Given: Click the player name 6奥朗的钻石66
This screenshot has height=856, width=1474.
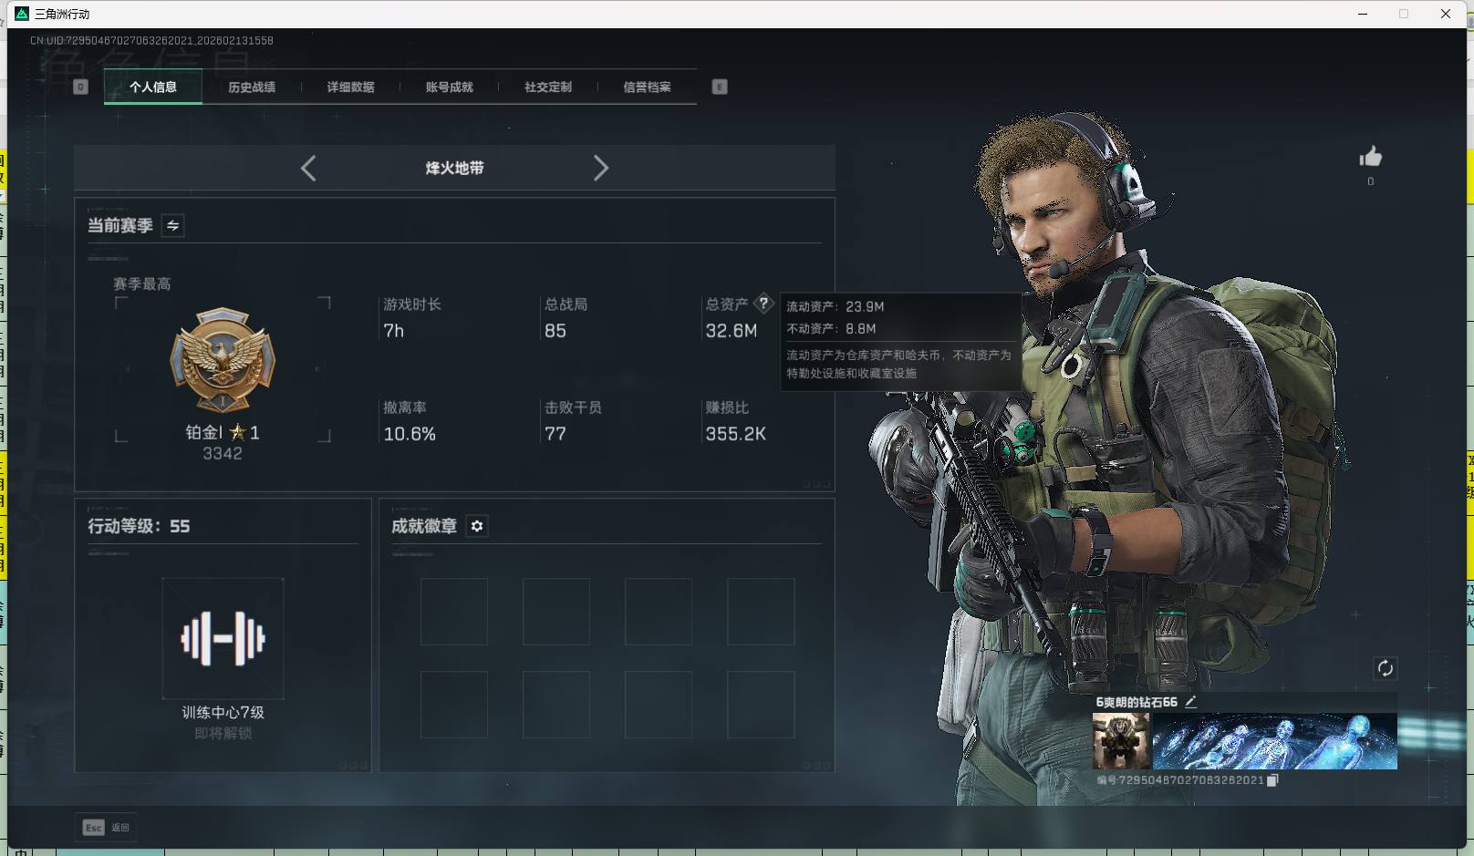Looking at the screenshot, I should pos(1137,702).
